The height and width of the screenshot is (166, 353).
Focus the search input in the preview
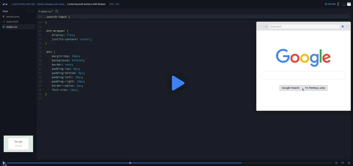[303, 75]
